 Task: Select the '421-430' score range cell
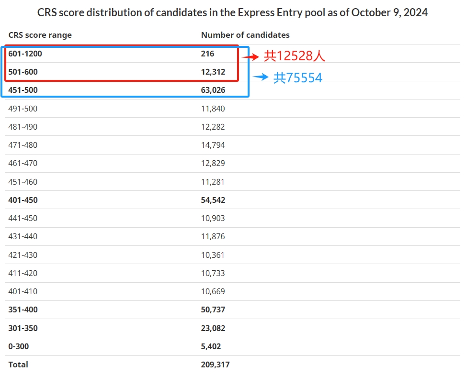[x=23, y=255]
